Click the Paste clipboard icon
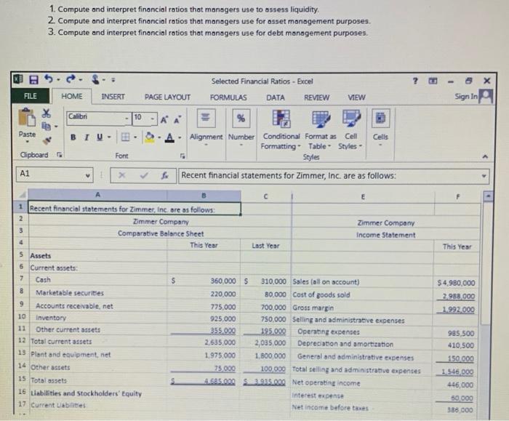509x421 pixels. (x=27, y=118)
